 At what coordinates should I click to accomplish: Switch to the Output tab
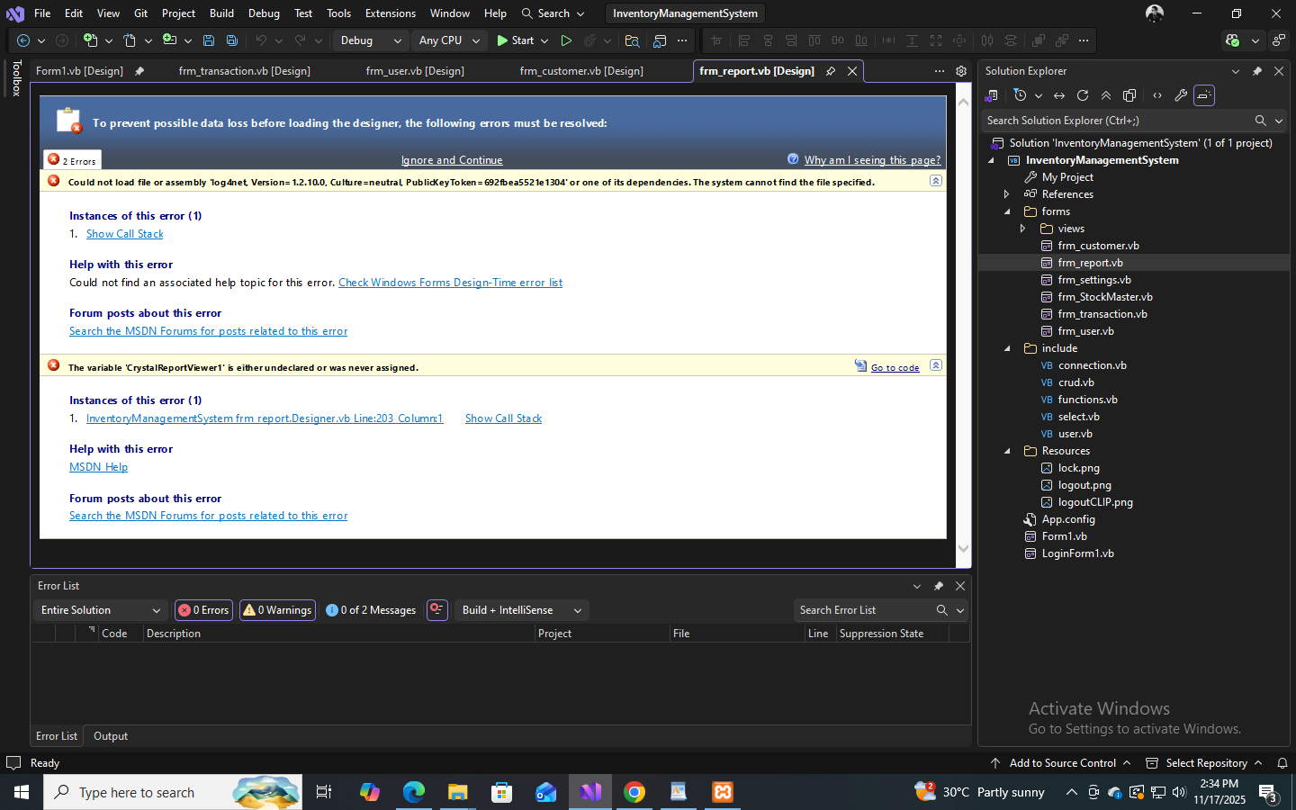tap(111, 736)
